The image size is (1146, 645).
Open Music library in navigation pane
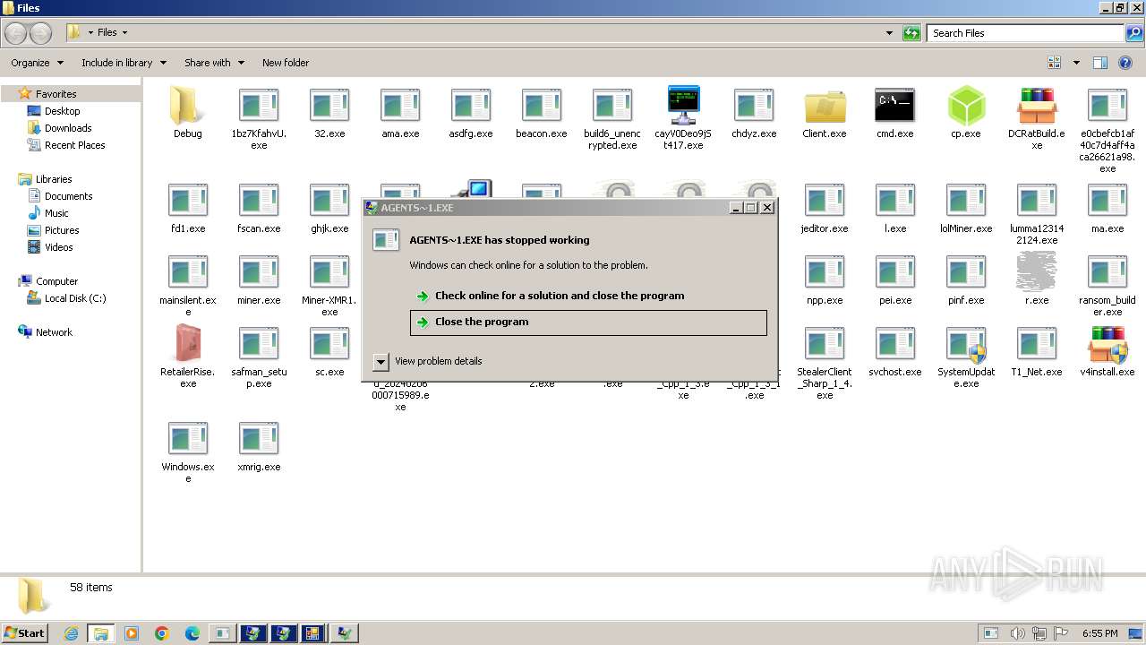pos(56,213)
